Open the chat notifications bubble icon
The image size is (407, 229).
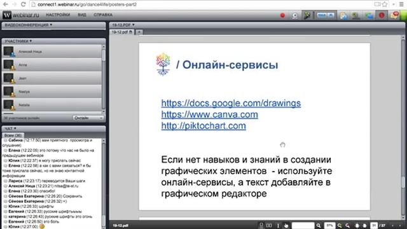click(394, 15)
